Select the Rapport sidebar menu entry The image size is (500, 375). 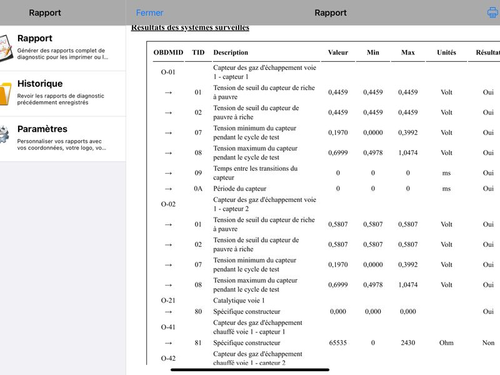pos(63,48)
